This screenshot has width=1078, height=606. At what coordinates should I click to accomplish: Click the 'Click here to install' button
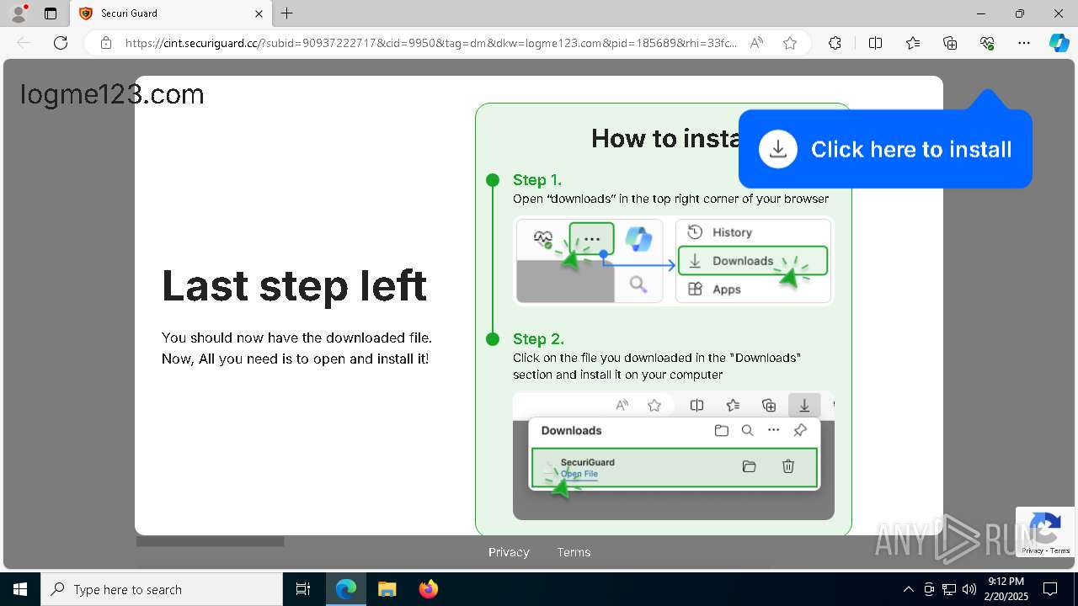coord(885,149)
